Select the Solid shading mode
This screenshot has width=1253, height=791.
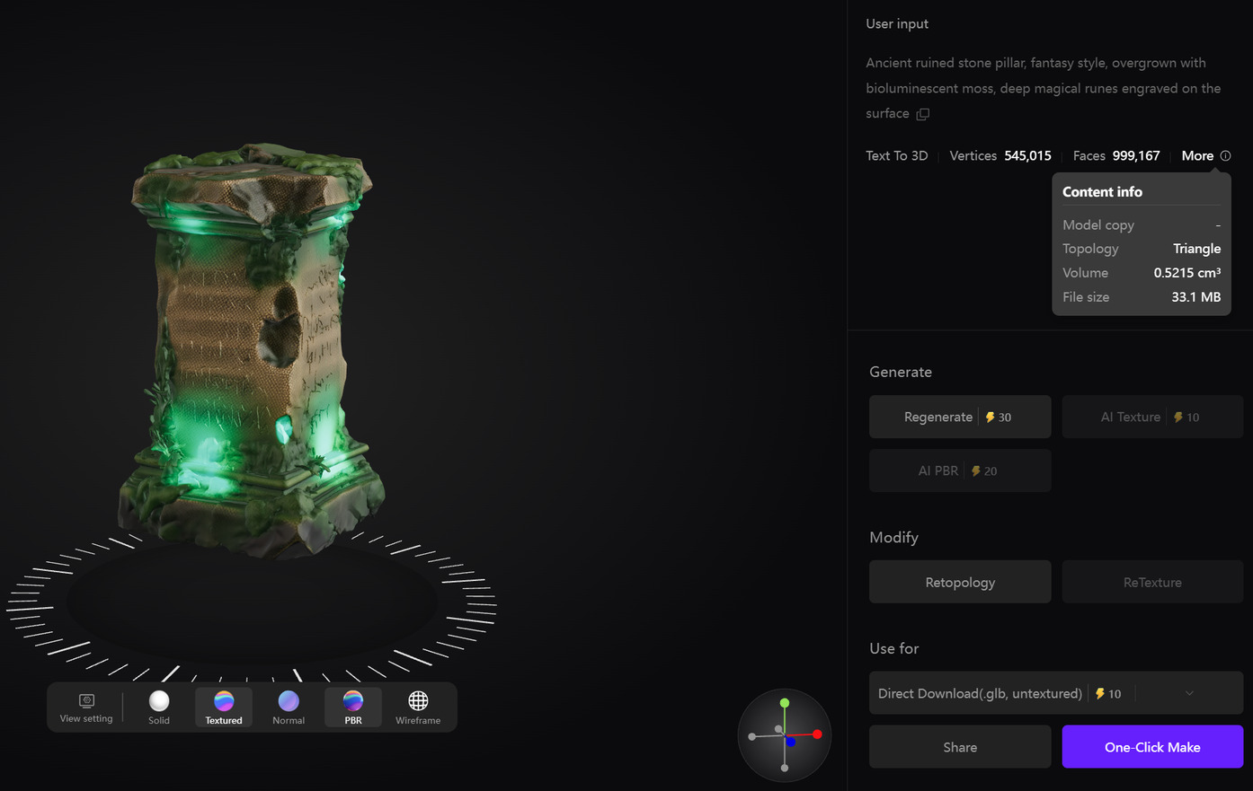click(159, 706)
